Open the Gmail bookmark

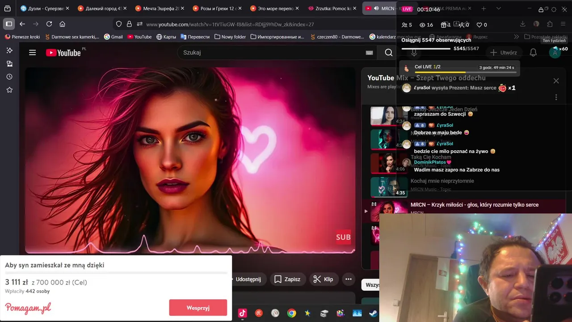(114, 37)
